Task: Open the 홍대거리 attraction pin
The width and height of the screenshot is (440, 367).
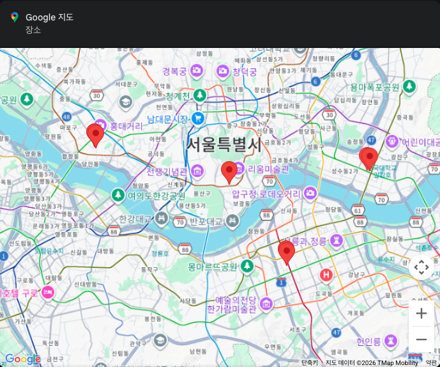Action: click(101, 124)
